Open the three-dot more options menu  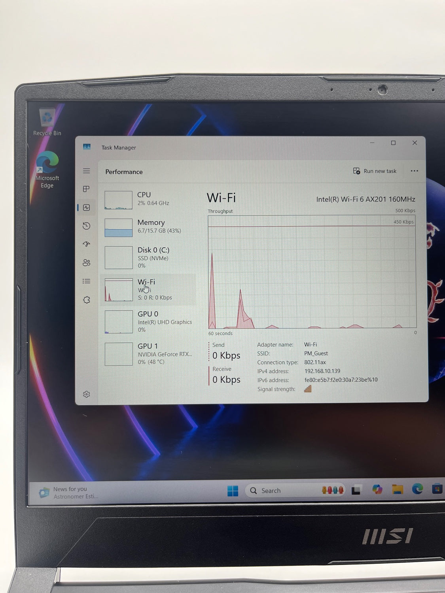click(414, 171)
